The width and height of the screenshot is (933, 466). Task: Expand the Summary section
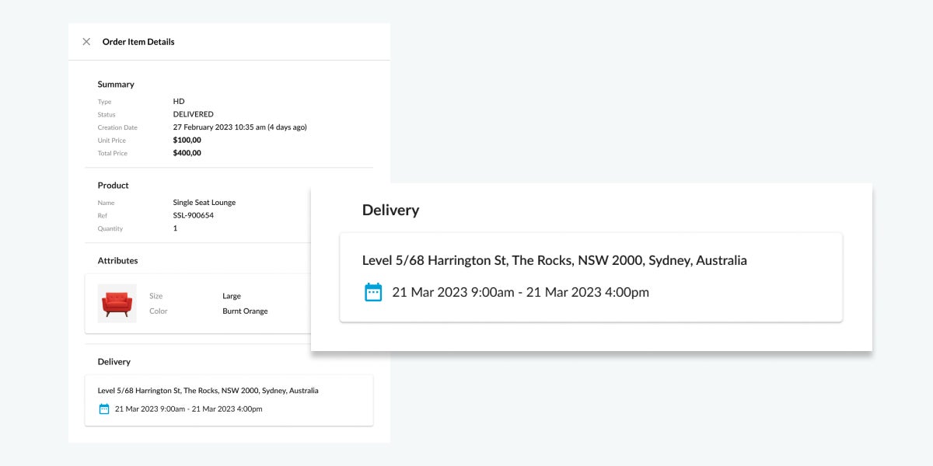(116, 84)
